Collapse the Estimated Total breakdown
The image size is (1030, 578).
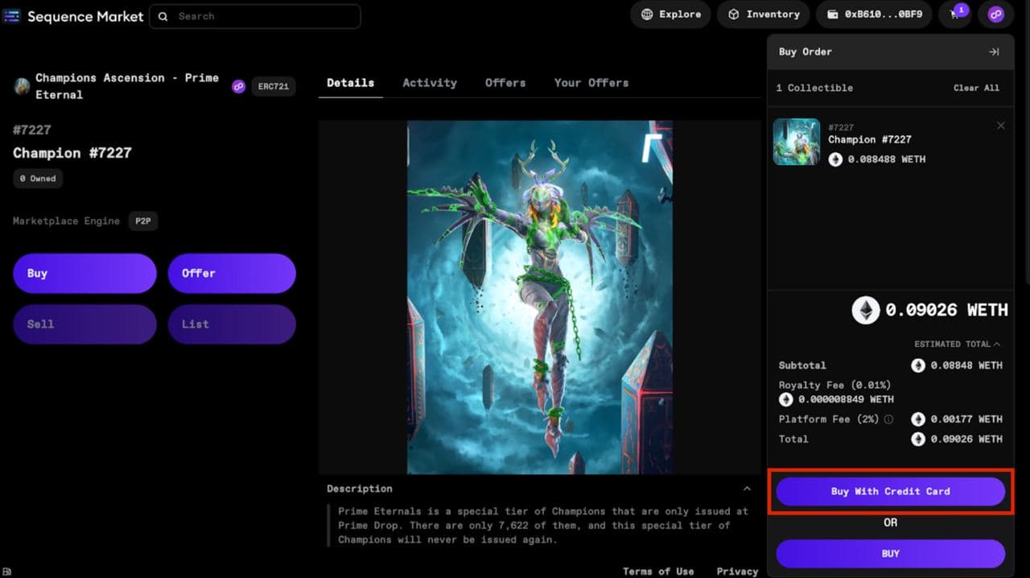[998, 343]
